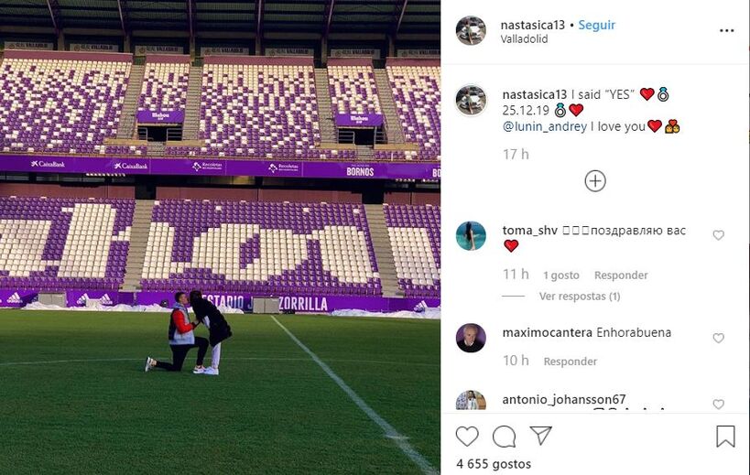Open the comment bubble icon

[x=505, y=437]
